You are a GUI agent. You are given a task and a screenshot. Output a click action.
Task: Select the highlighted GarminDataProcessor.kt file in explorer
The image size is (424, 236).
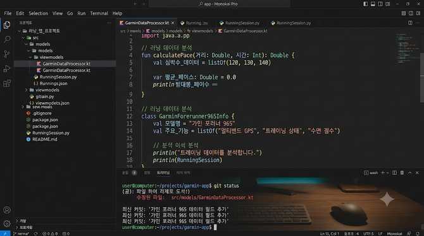[65, 64]
